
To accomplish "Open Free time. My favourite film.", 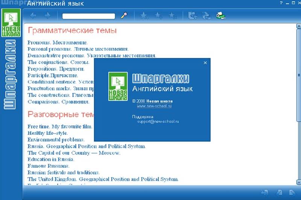I will [60, 126].
